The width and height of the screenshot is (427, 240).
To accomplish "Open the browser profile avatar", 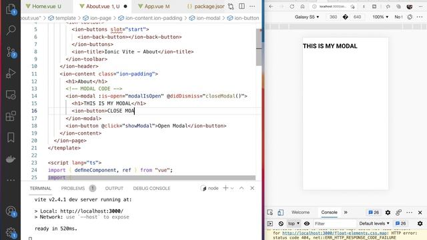I will pyautogui.click(x=409, y=7).
